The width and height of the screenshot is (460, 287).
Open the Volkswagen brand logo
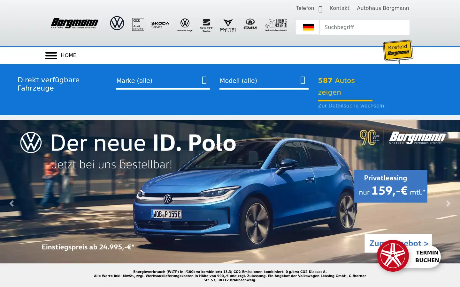[117, 23]
